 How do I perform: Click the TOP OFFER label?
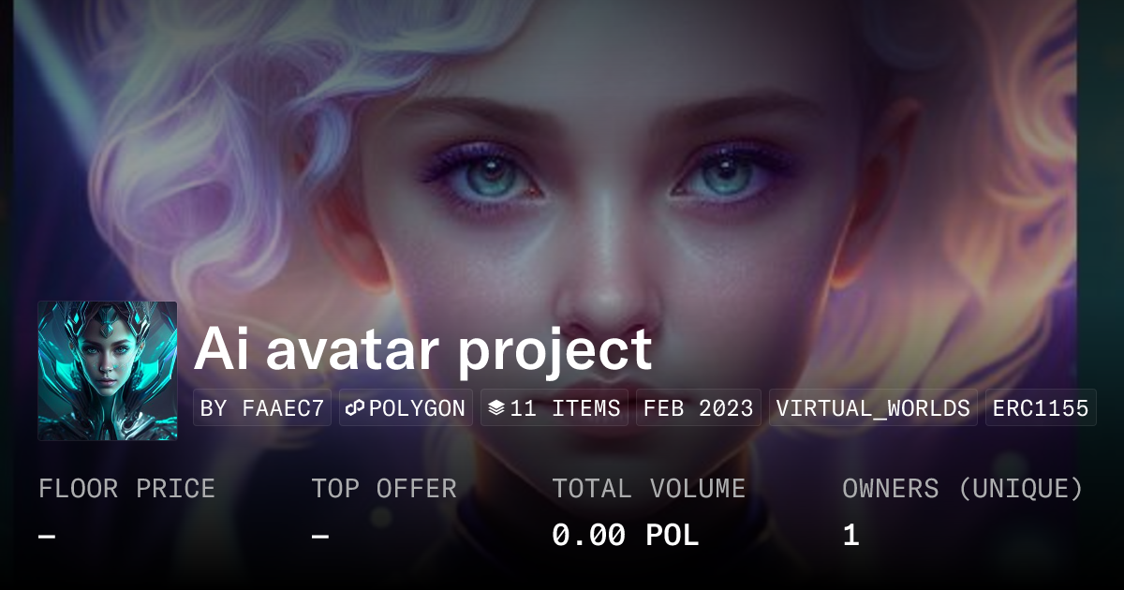tap(384, 489)
